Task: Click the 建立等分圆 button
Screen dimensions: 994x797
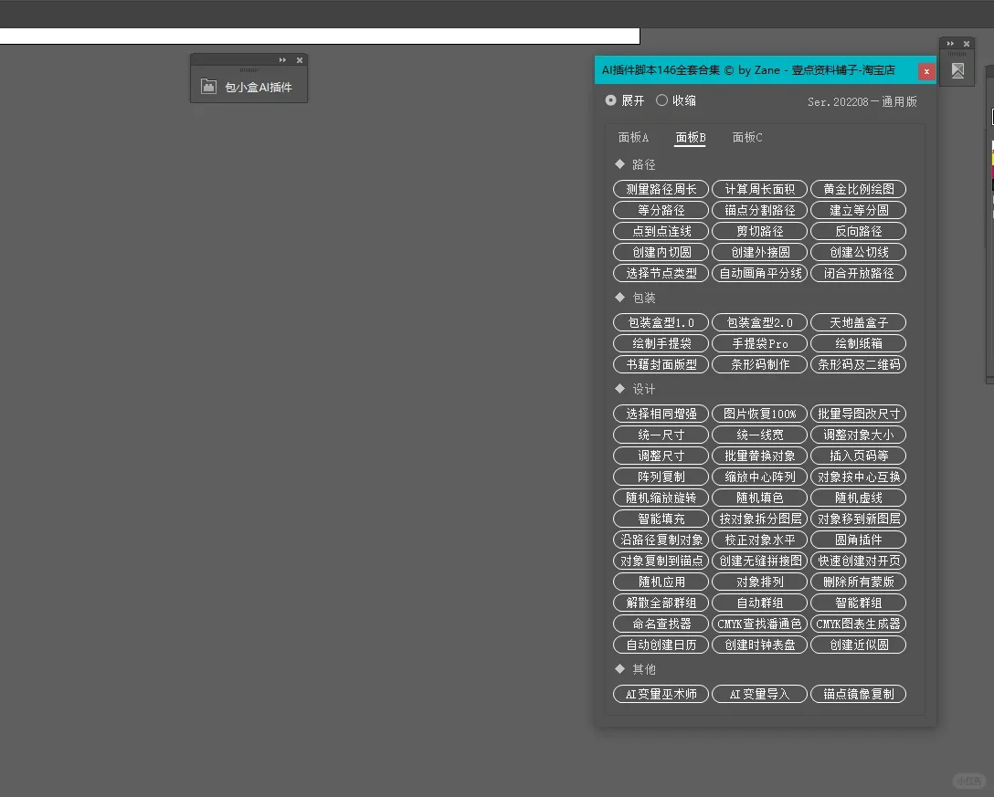Action: (859, 210)
